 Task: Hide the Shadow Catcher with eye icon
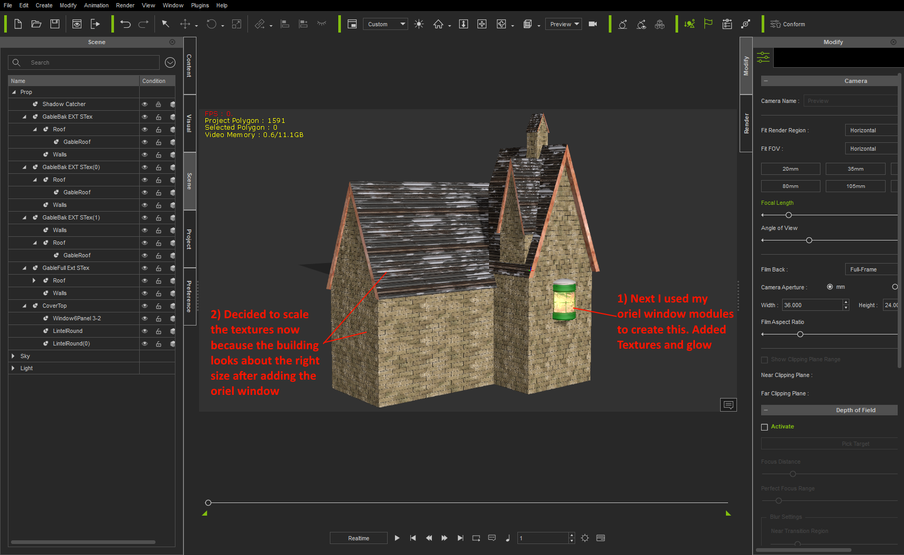144,104
